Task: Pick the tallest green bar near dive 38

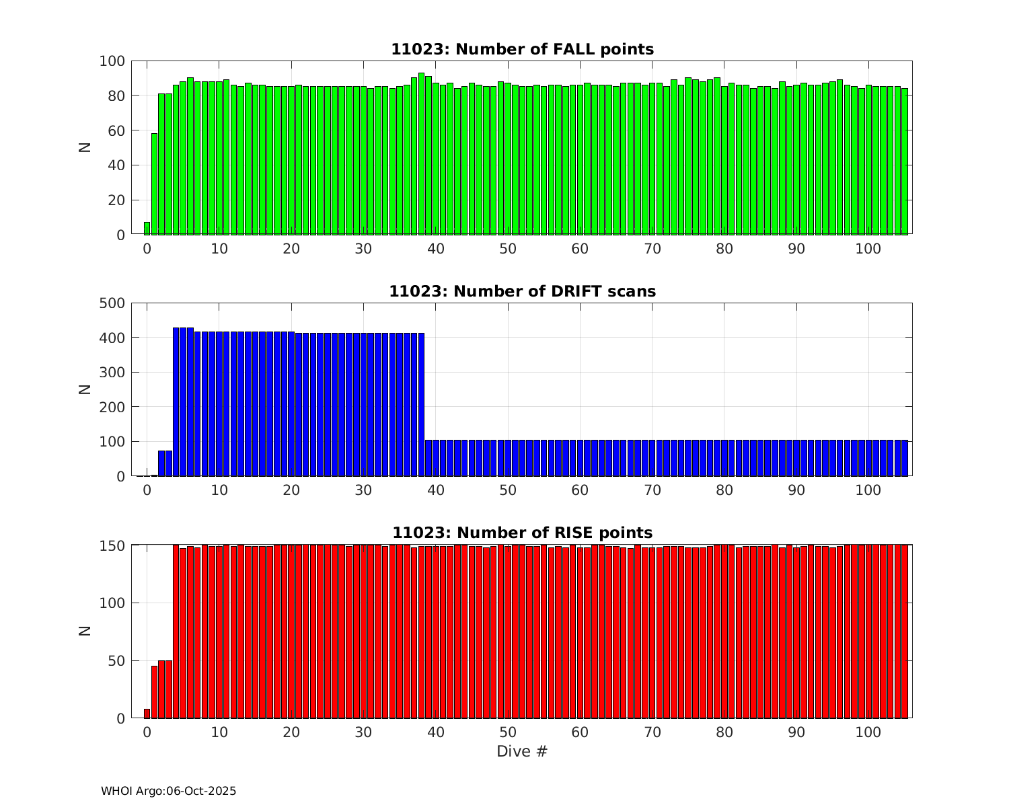Action: click(x=421, y=155)
